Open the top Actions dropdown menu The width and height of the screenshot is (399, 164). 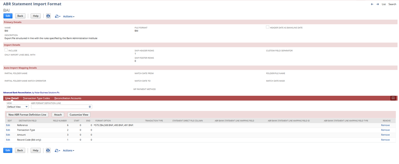pos(68,17)
